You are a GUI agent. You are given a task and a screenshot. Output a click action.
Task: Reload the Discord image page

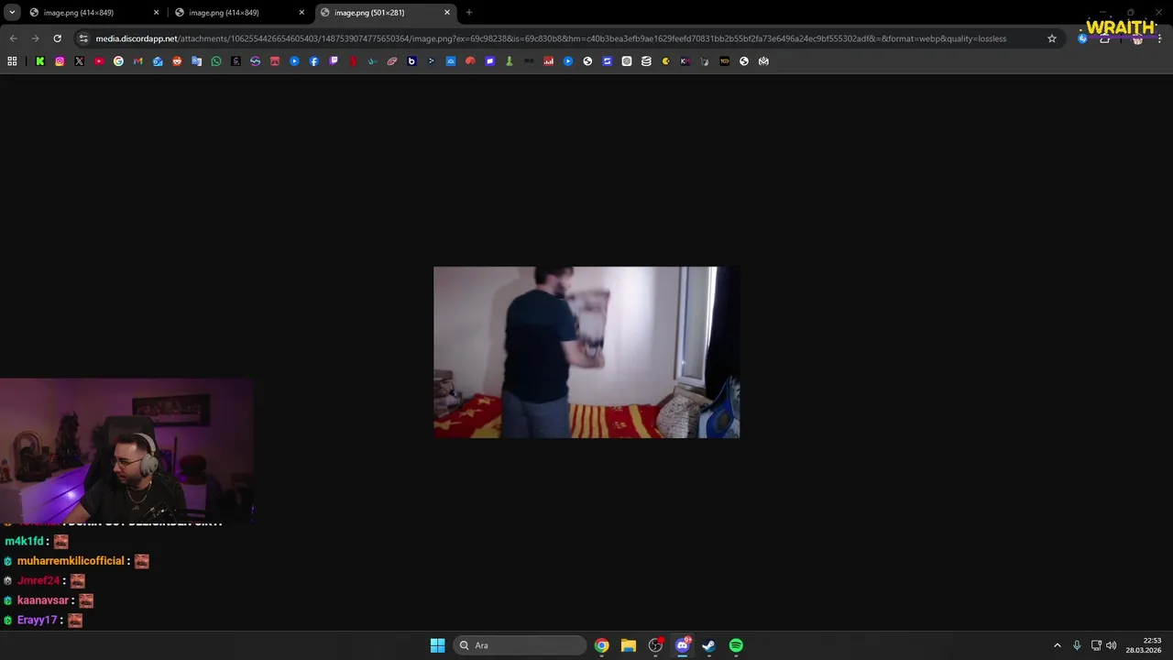click(x=57, y=38)
